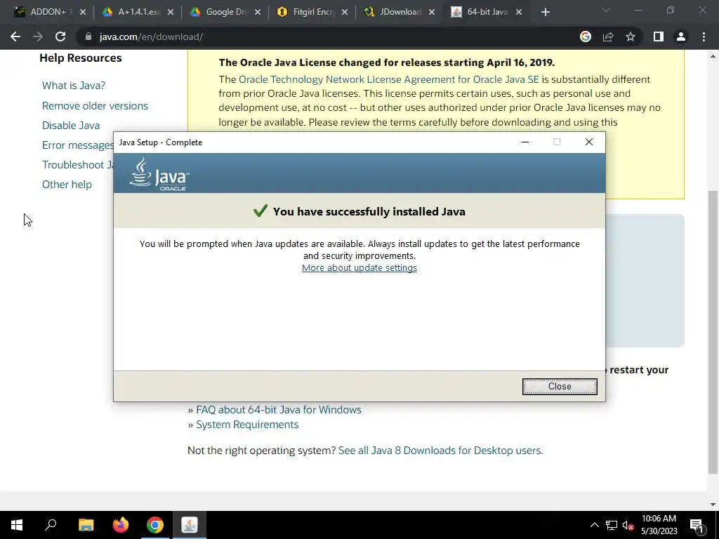Click the Java Oracle logo in dialog
Screen dimensions: 719x539
click(159, 174)
